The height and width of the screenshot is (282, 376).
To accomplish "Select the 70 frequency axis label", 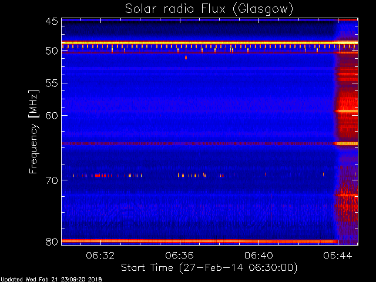I will click(52, 180).
